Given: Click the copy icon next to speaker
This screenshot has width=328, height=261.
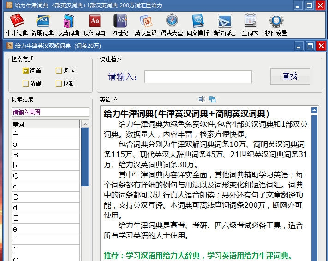Looking at the screenshot, I should coord(212,99).
